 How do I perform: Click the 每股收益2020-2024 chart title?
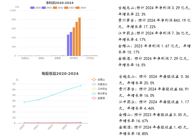(x=60, y=74)
